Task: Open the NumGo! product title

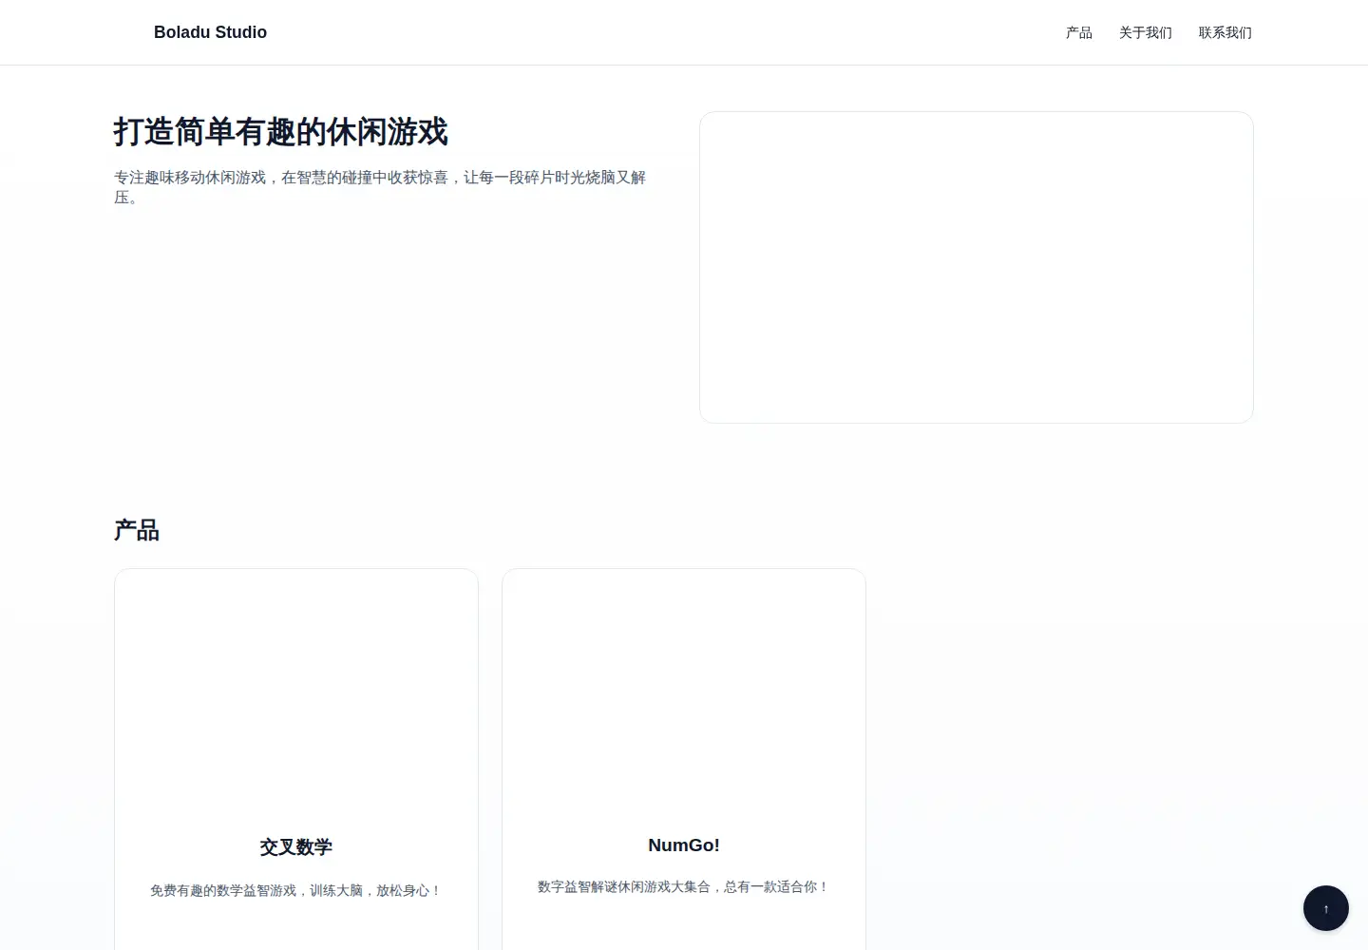Action: [x=684, y=845]
